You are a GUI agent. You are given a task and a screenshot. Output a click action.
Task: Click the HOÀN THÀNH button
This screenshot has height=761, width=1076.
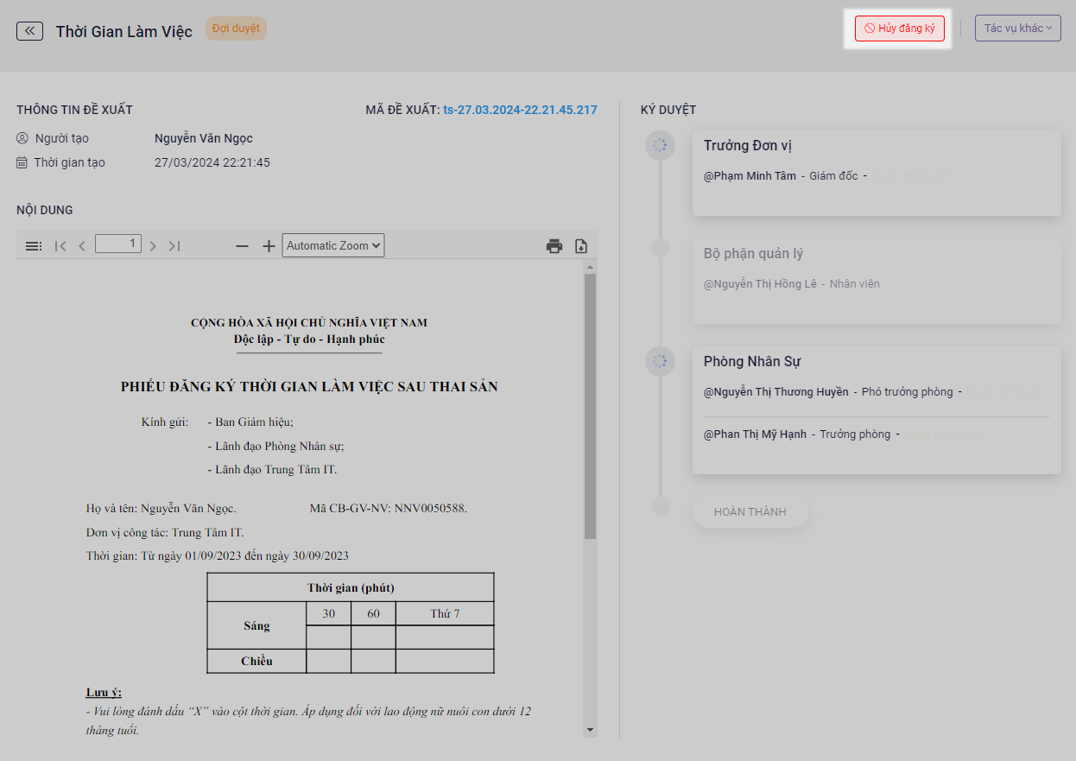tap(750, 512)
